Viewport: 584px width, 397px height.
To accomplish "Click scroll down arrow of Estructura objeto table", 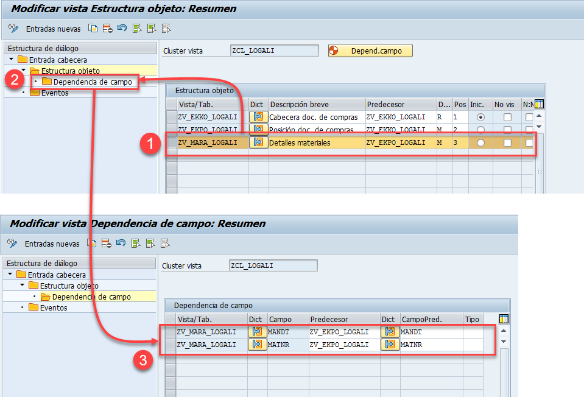I will coord(539,127).
